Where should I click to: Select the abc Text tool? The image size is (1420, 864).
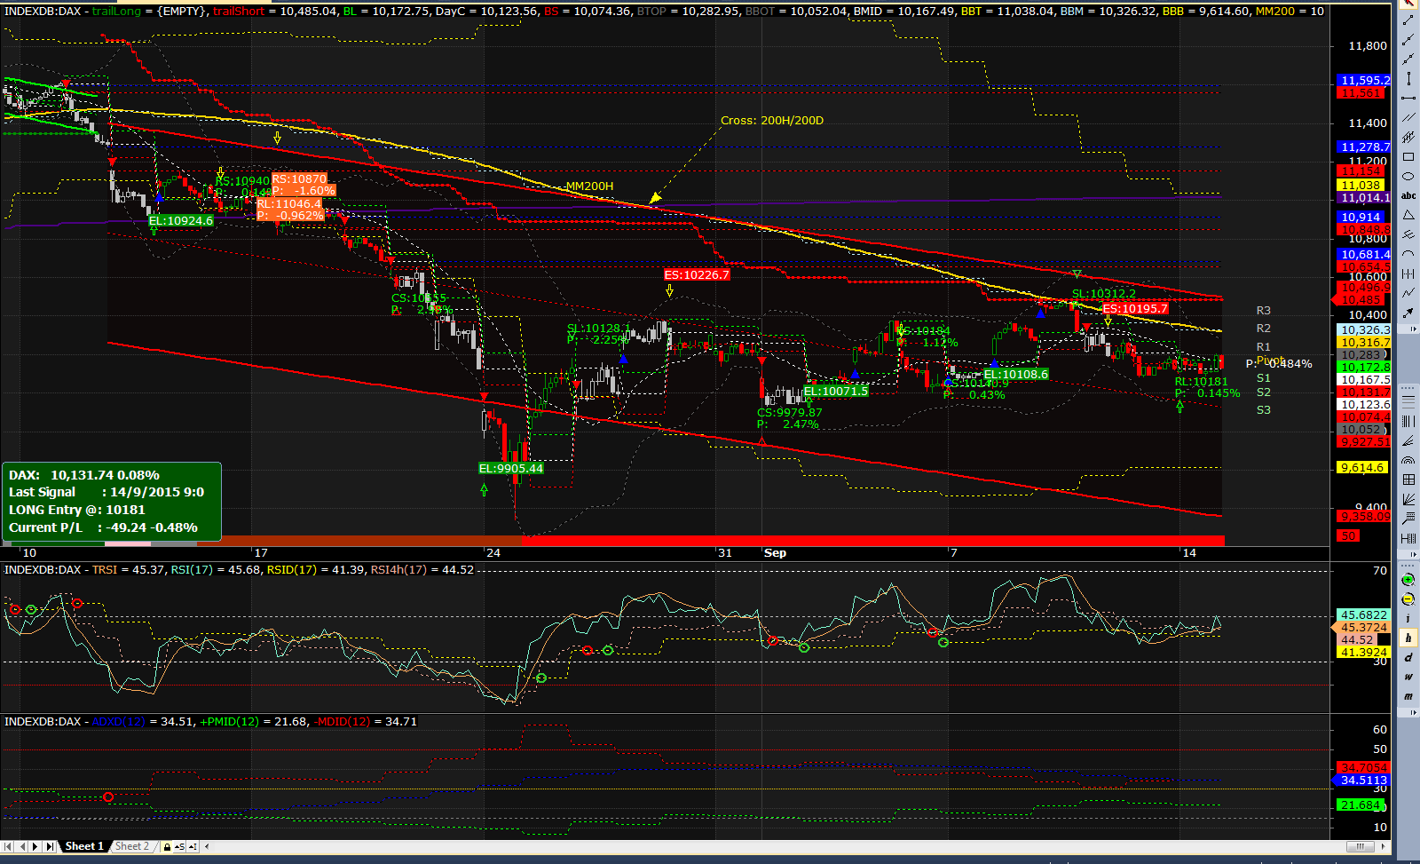pyautogui.click(x=1408, y=195)
